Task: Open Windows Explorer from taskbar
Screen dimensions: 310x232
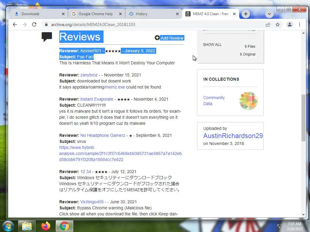Action: (x=27, y=226)
